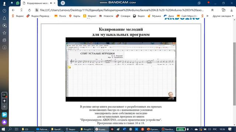Select the 'Кодирование мело...' browser tab

[38, 3]
